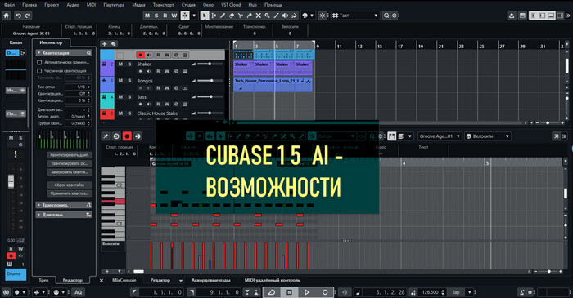Image resolution: width=573 pixels, height=298 pixels.
Task: Edit instrument on the Shaker track
Action: click(x=184, y=71)
